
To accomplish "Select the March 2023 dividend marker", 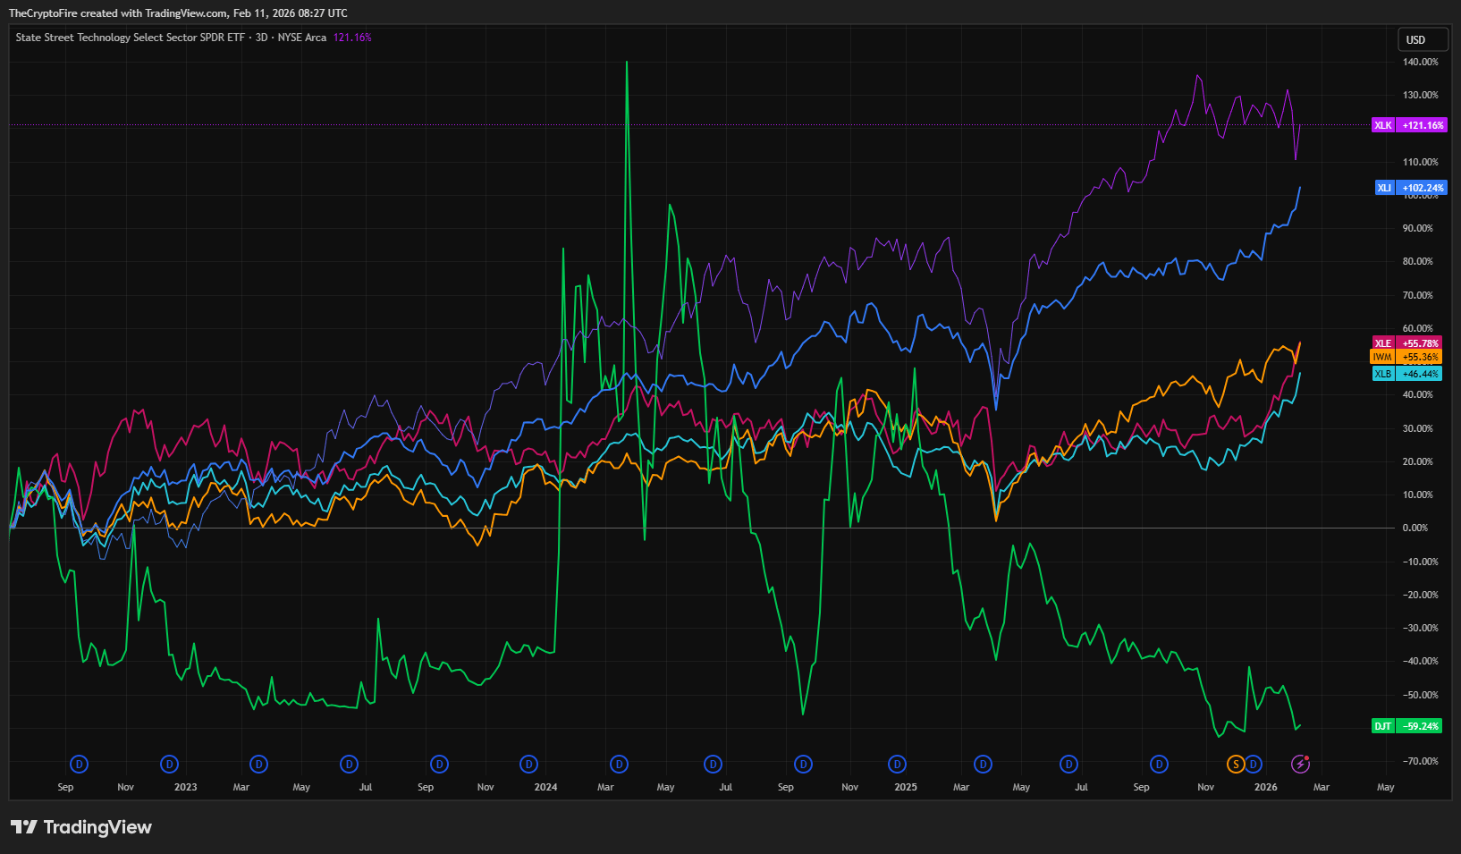I will (258, 764).
